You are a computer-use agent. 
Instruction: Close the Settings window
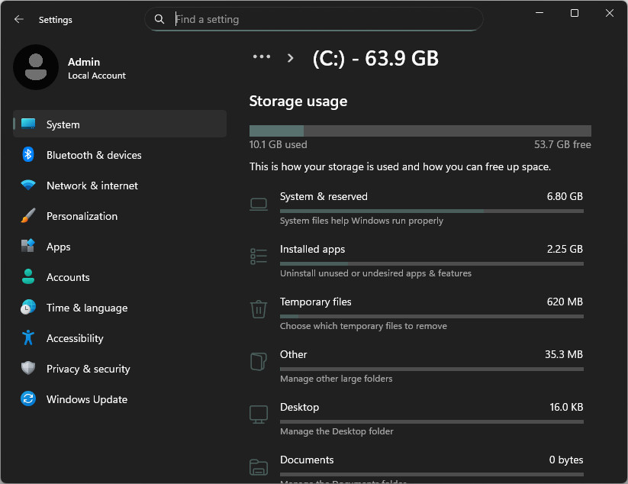click(x=609, y=13)
